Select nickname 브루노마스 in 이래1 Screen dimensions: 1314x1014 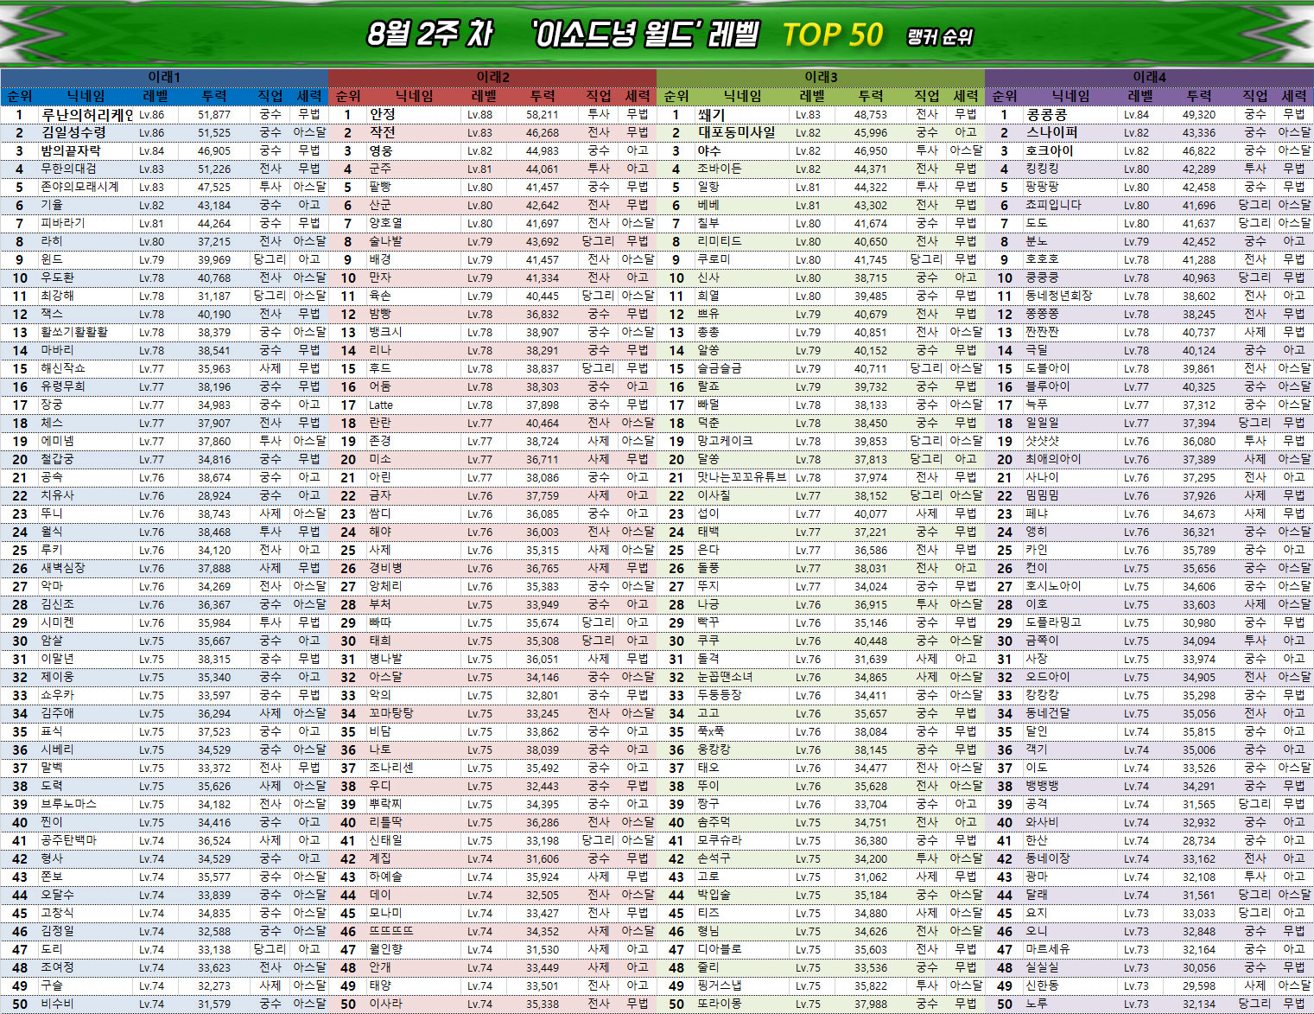pos(69,804)
